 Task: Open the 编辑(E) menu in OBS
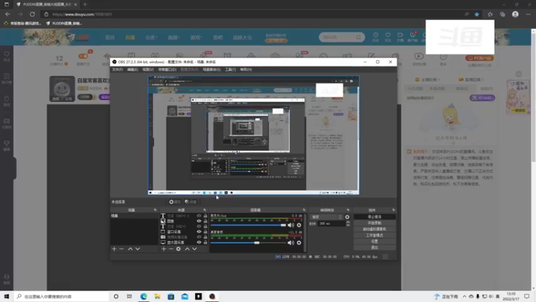[133, 70]
